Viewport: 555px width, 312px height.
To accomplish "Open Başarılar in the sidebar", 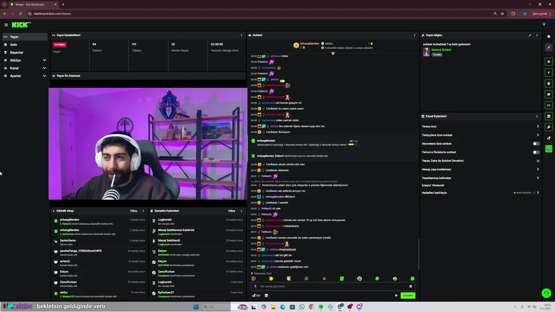I will 25,52.
